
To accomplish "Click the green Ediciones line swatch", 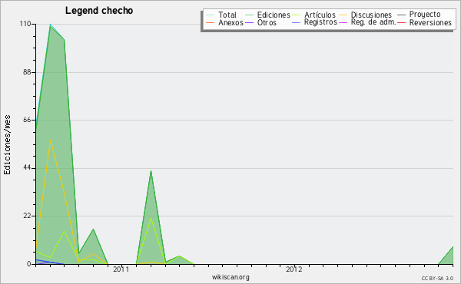I will [x=249, y=15].
